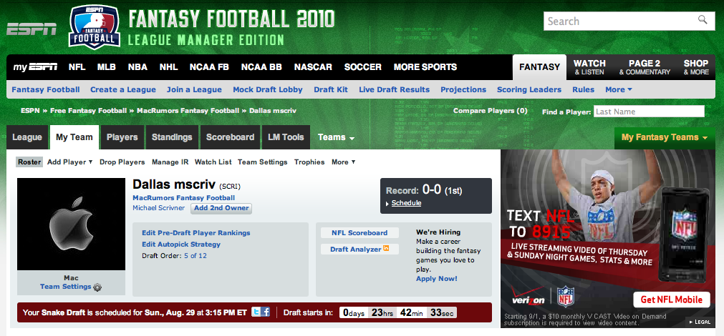Click the Draft Analyzer Insider icon

tap(386, 249)
